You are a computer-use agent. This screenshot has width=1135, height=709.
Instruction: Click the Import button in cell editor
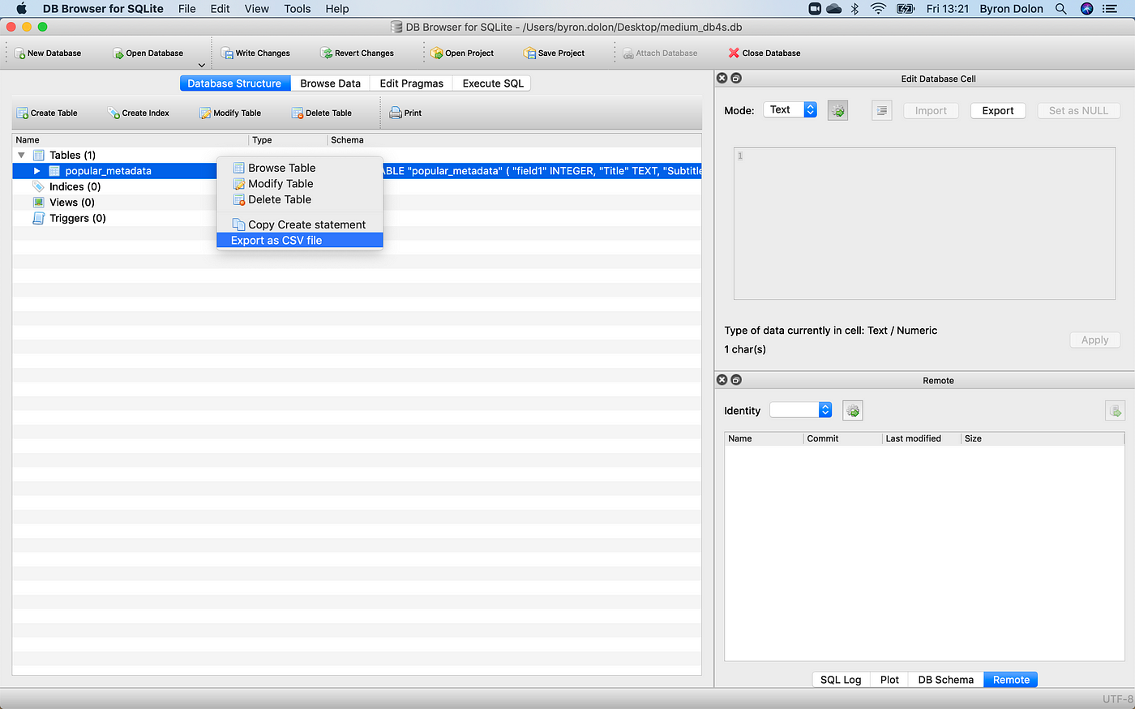[x=931, y=111]
